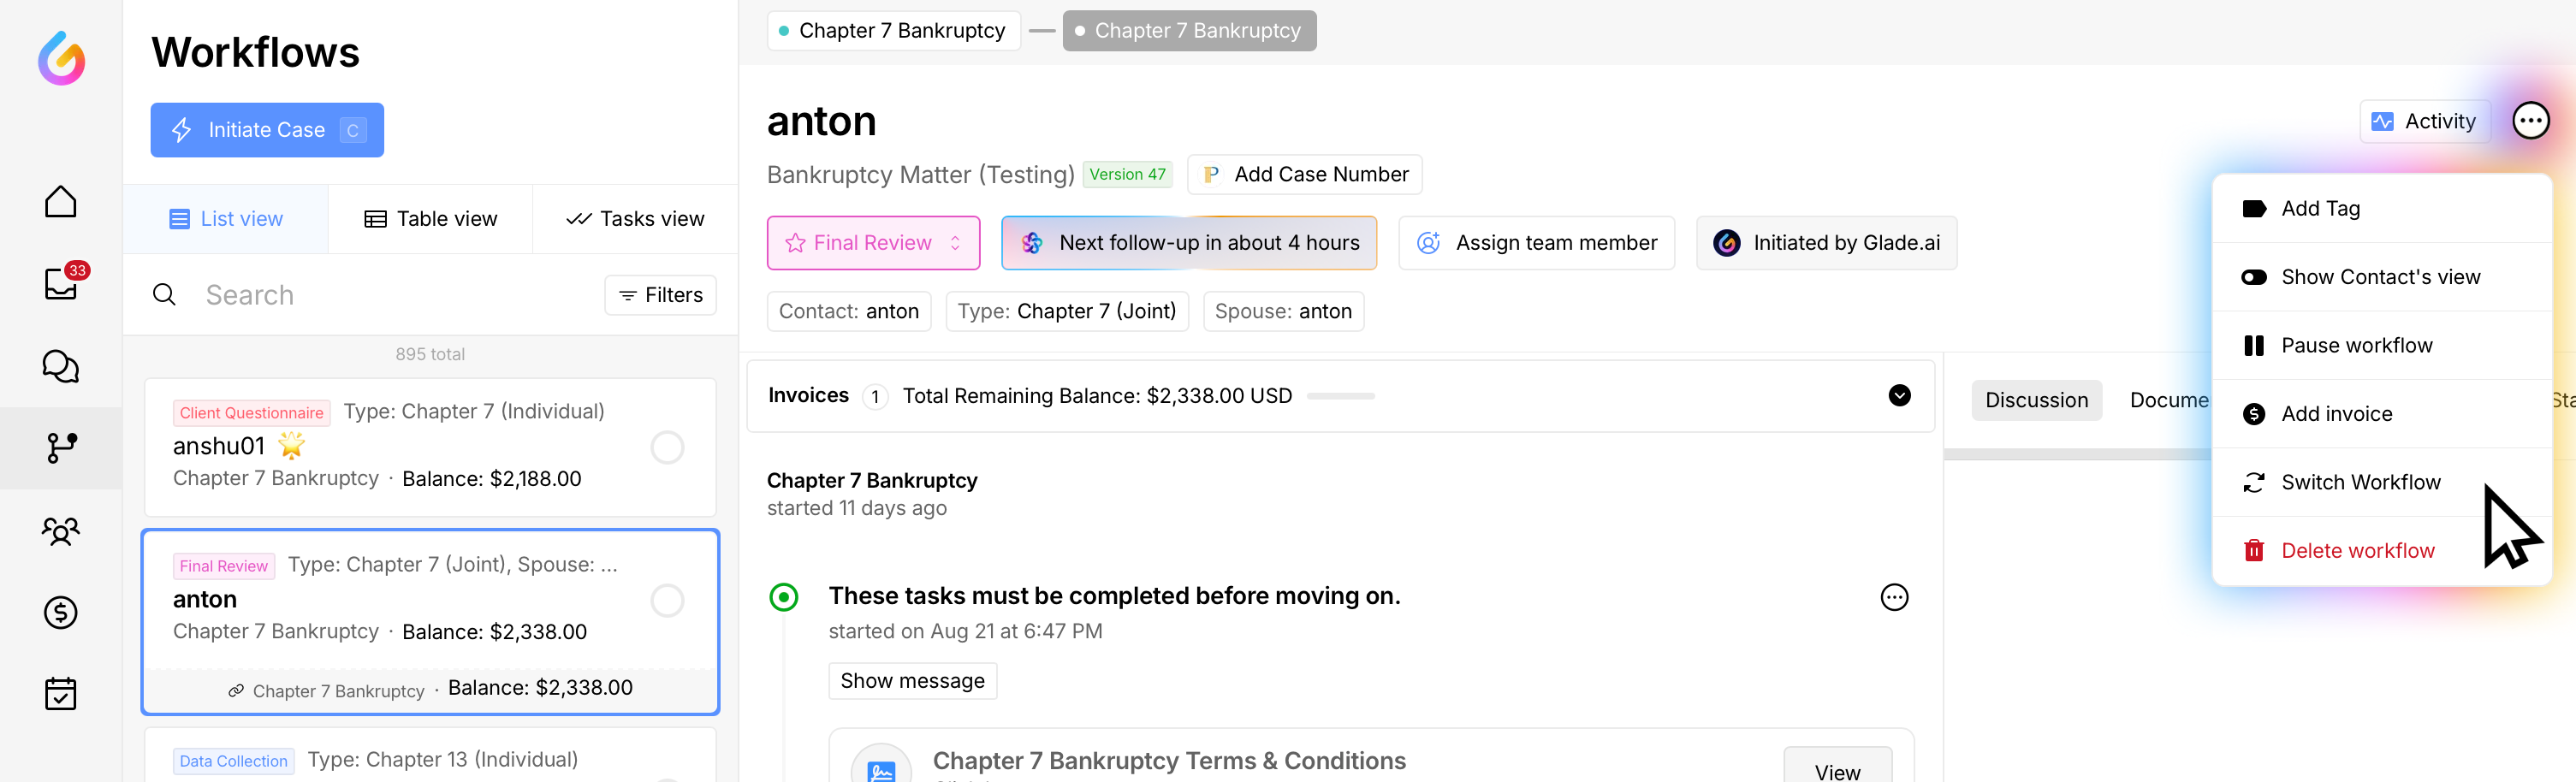Click the invoice balance progress bar

tap(1340, 397)
